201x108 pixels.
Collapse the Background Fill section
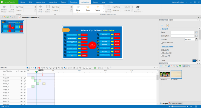click(161, 47)
